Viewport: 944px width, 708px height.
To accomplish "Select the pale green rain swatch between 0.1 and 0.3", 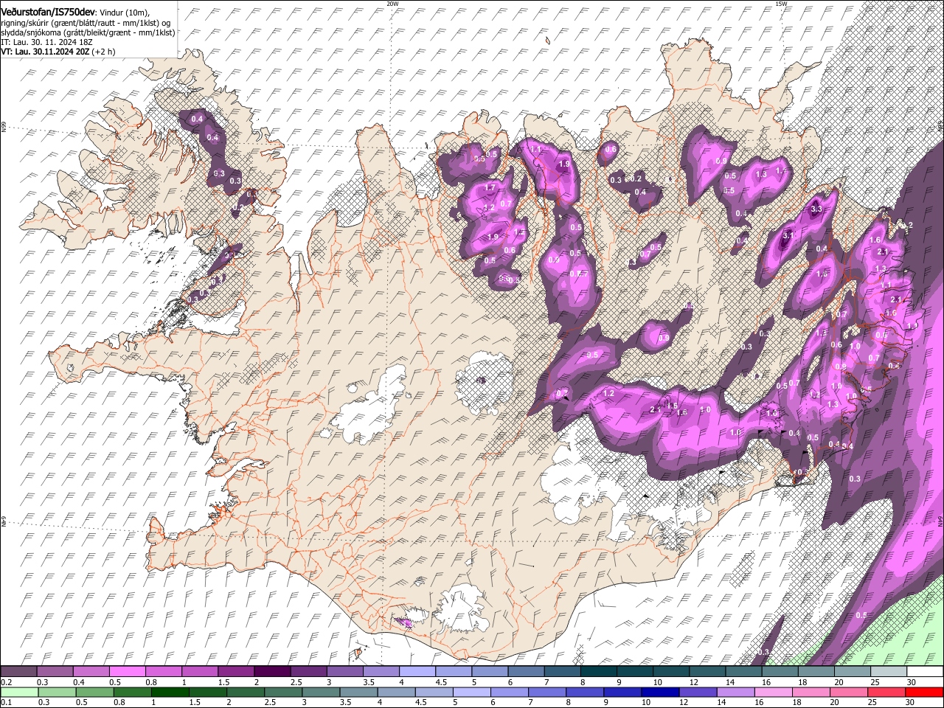I will pyautogui.click(x=18, y=692).
